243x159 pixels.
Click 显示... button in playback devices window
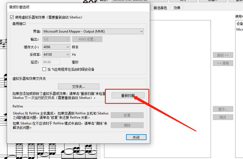coord(223,109)
